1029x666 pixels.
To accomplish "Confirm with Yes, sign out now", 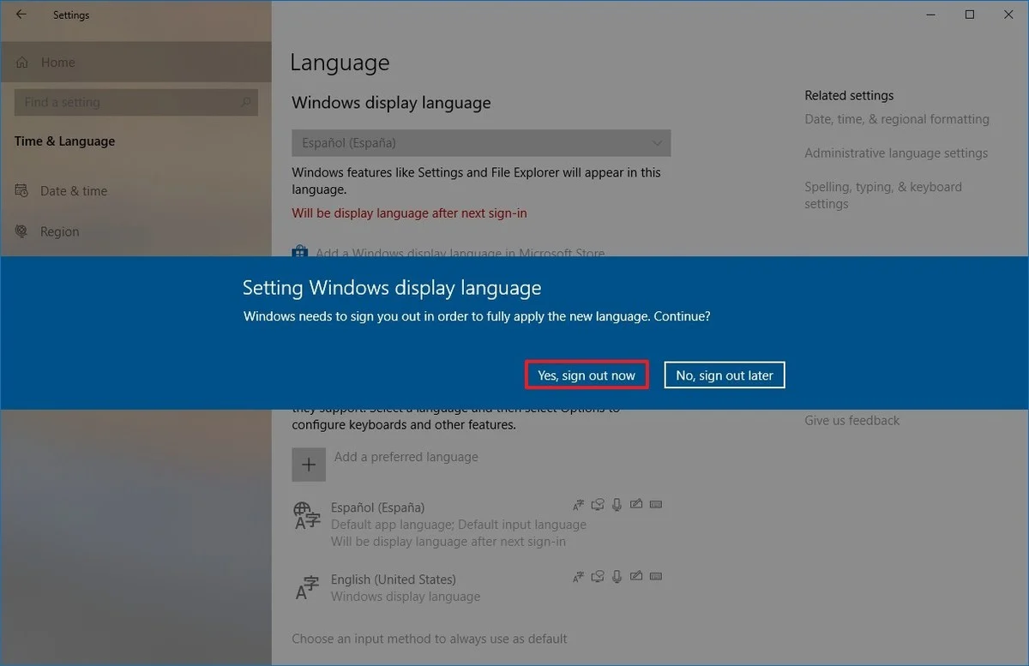I will (x=587, y=375).
